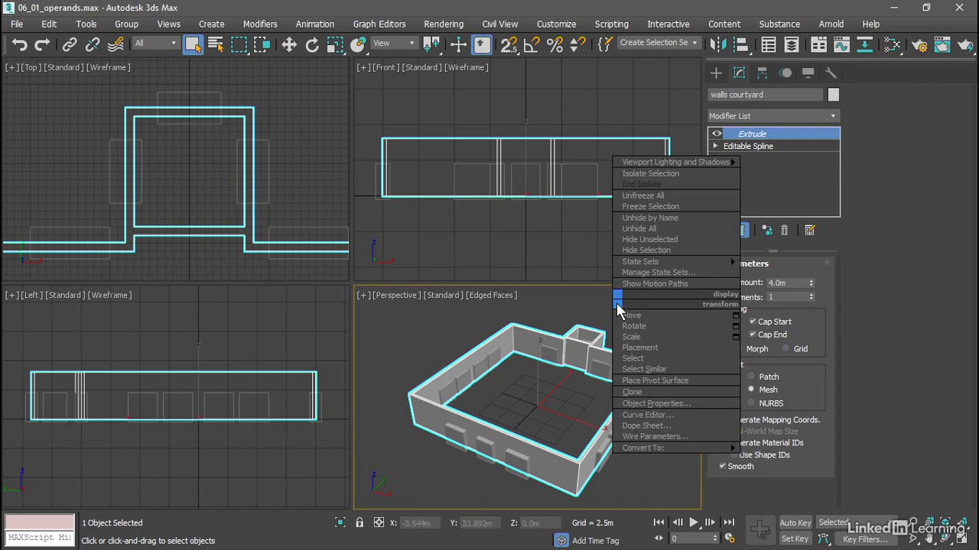Uncheck the Cap End checkbox
Screen dimensions: 979x550
point(753,335)
